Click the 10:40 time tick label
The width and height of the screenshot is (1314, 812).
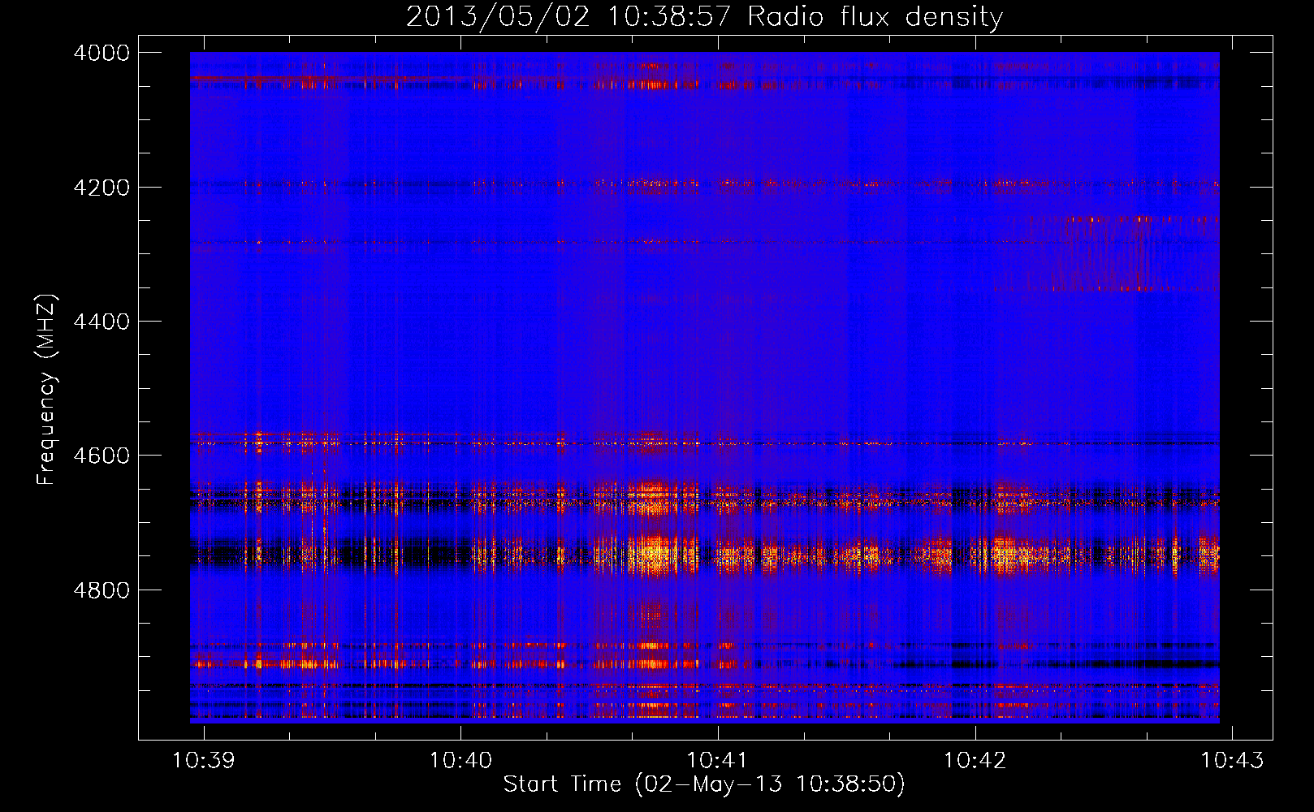click(x=460, y=760)
